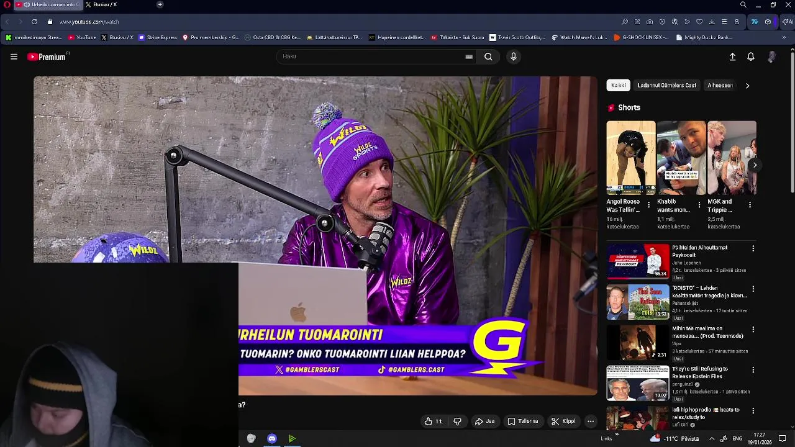Open the Stripe Express bookmark
The image size is (795, 447).
click(158, 37)
